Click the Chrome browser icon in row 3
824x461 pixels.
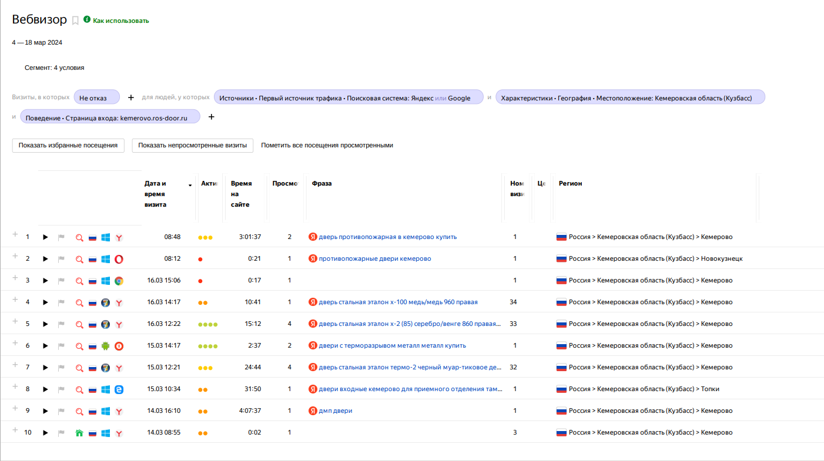pyautogui.click(x=119, y=281)
